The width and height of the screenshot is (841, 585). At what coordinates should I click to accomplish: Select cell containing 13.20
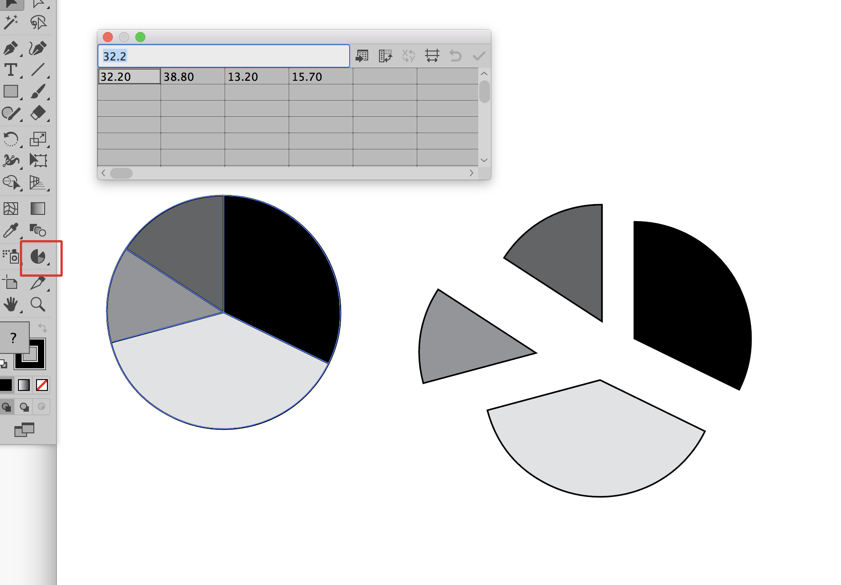click(257, 76)
